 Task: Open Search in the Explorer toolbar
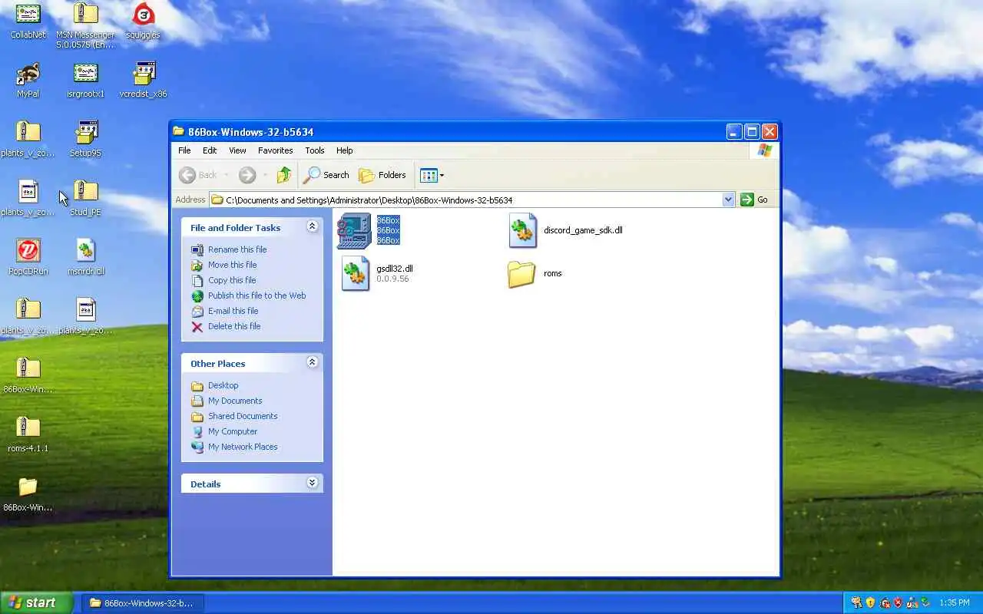point(326,175)
